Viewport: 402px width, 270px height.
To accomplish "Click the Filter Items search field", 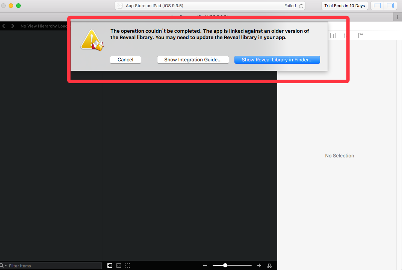I will (x=51, y=265).
